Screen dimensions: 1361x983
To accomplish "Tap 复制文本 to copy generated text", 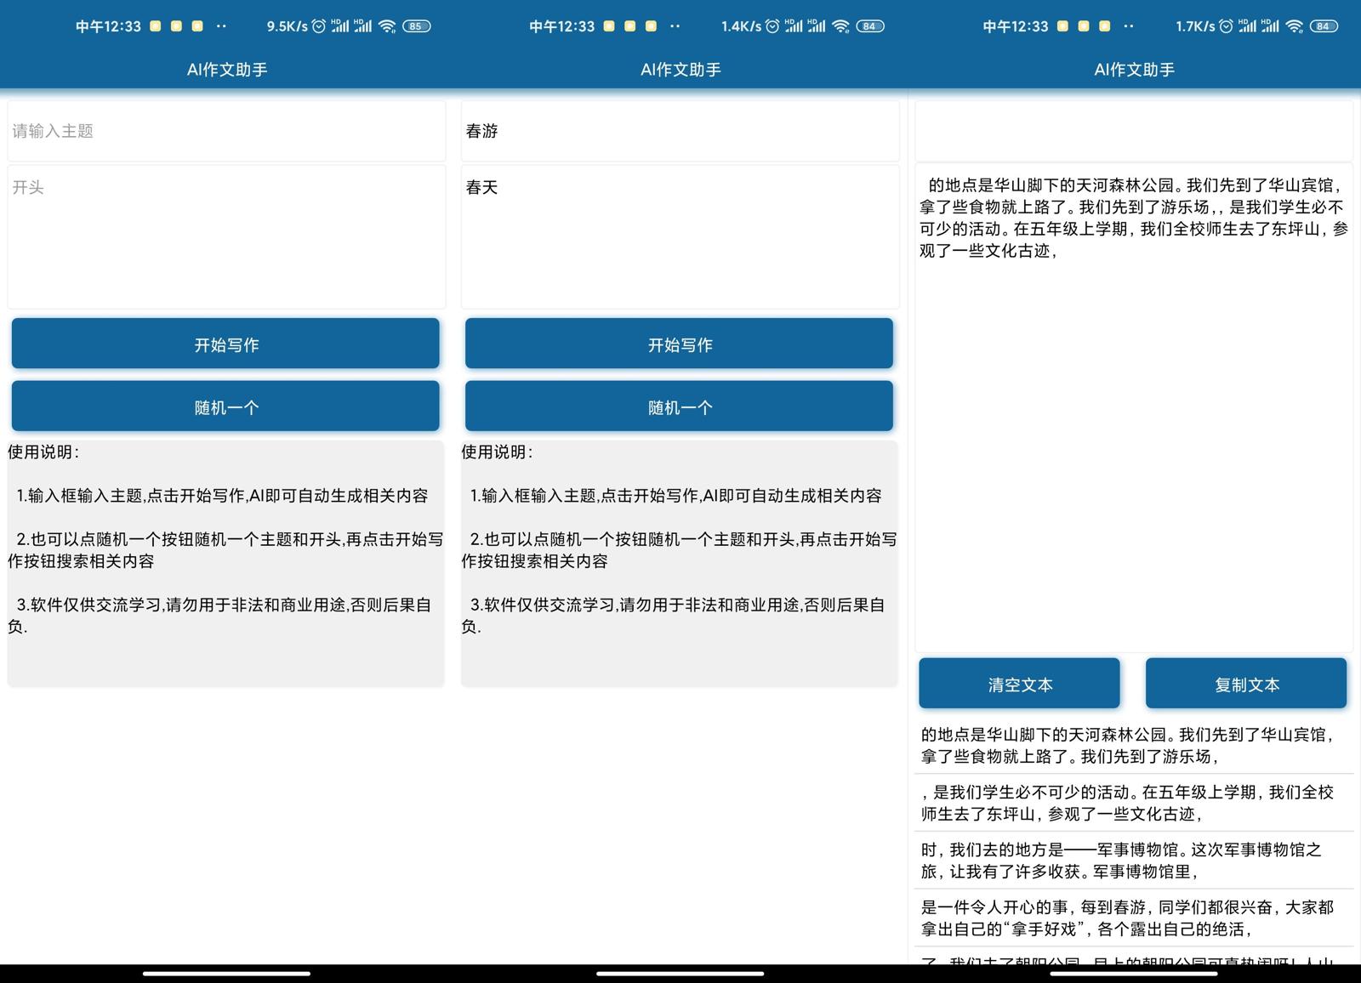I will point(1246,683).
